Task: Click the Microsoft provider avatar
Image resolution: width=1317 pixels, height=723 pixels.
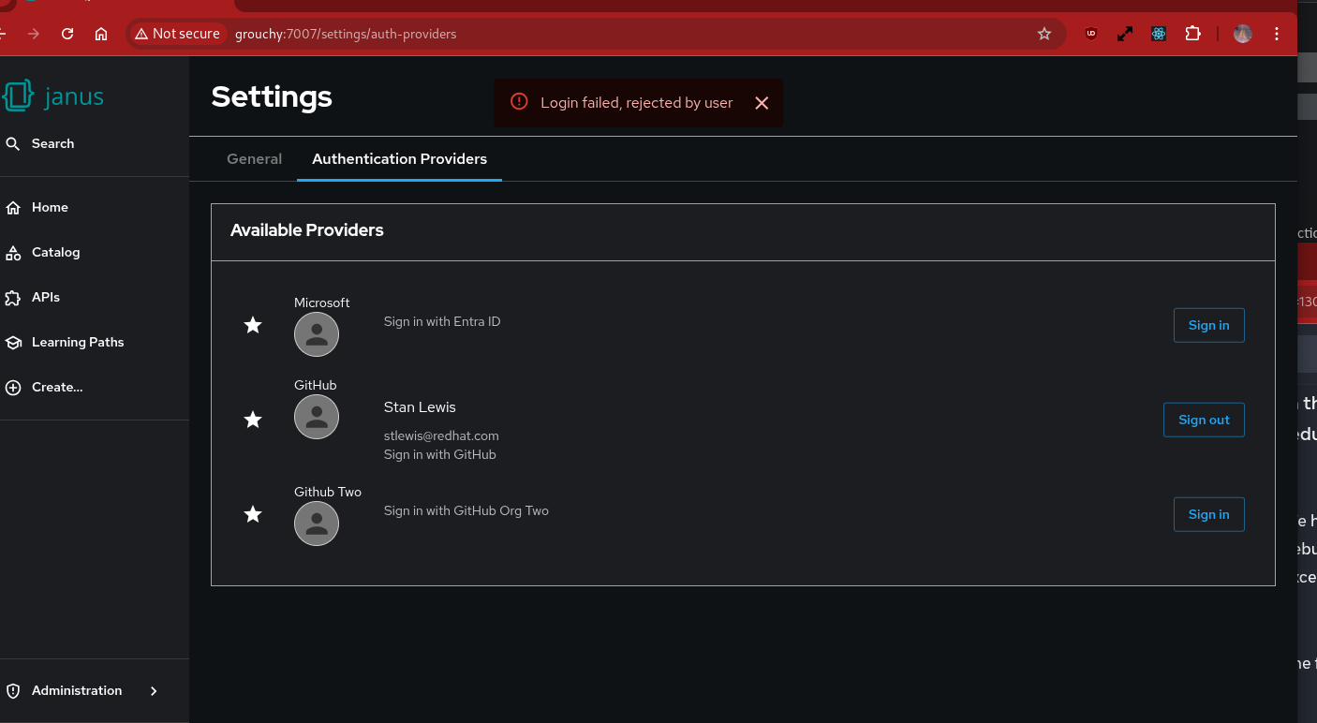Action: 317,334
